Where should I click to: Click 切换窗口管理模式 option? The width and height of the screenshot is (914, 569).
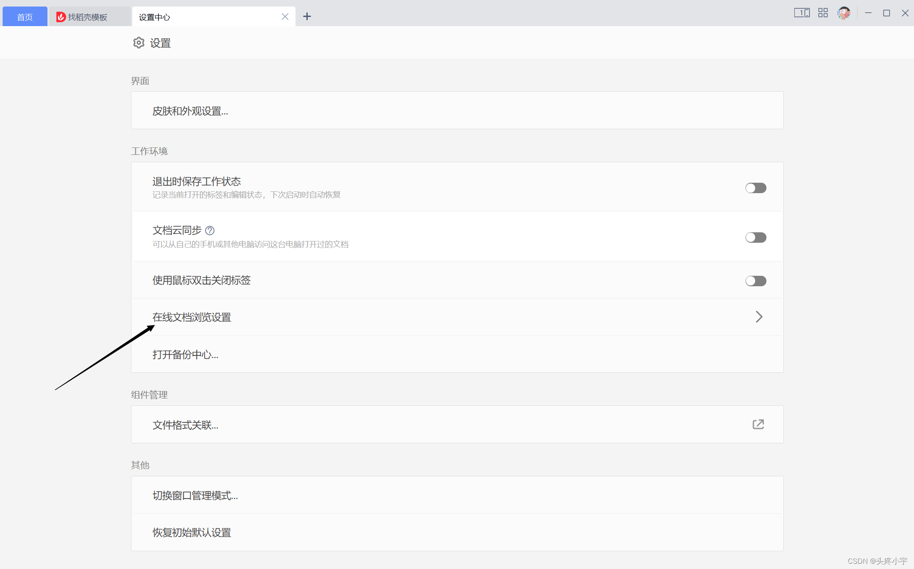click(x=195, y=495)
